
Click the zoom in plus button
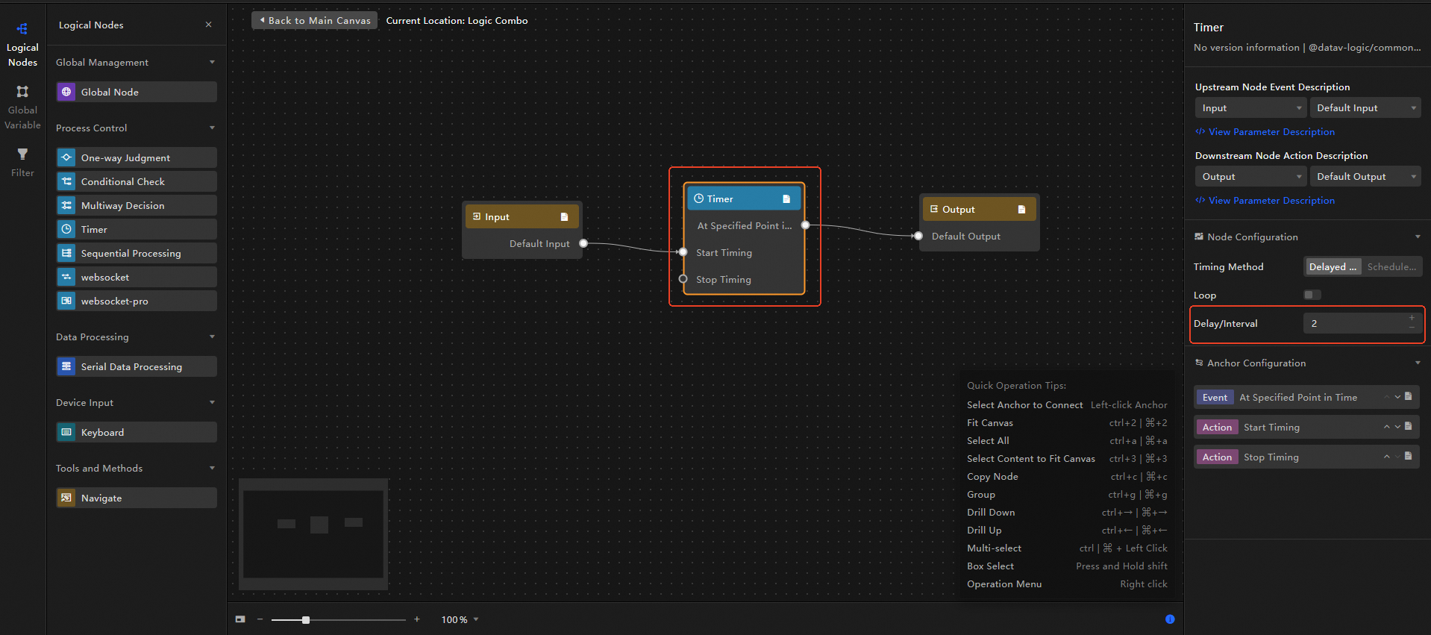[417, 619]
